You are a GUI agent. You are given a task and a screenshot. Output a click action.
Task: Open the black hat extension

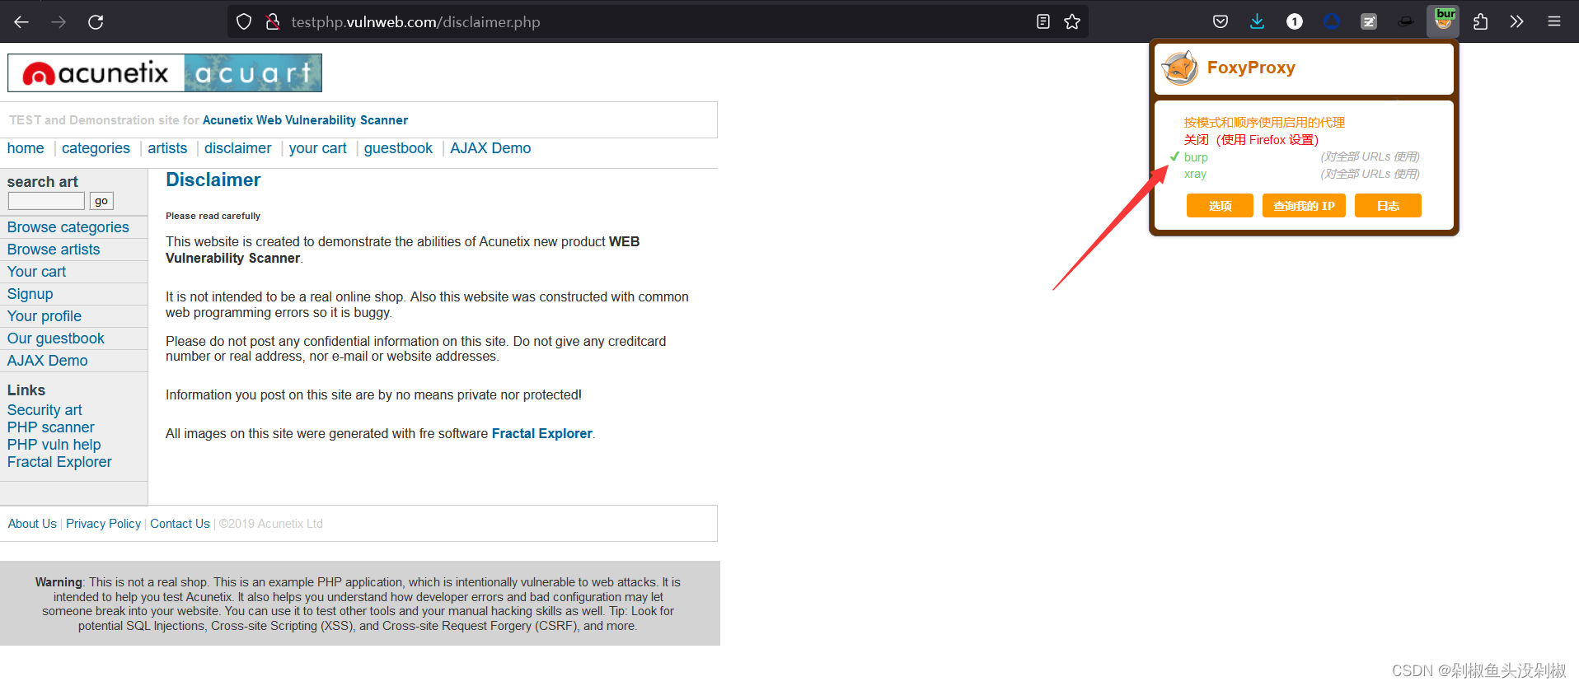coord(1406,22)
